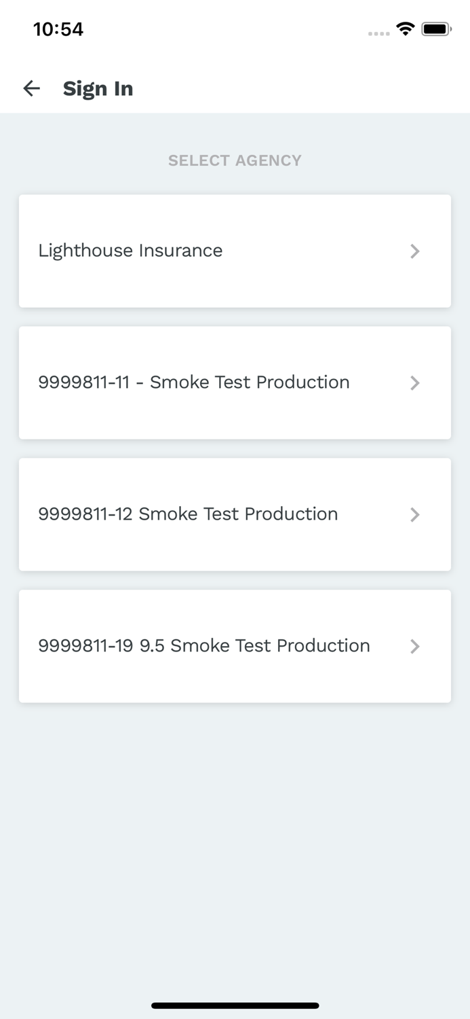Select the 9999811-12 Smoke Test Production agency
The image size is (470, 1019).
[x=235, y=514]
